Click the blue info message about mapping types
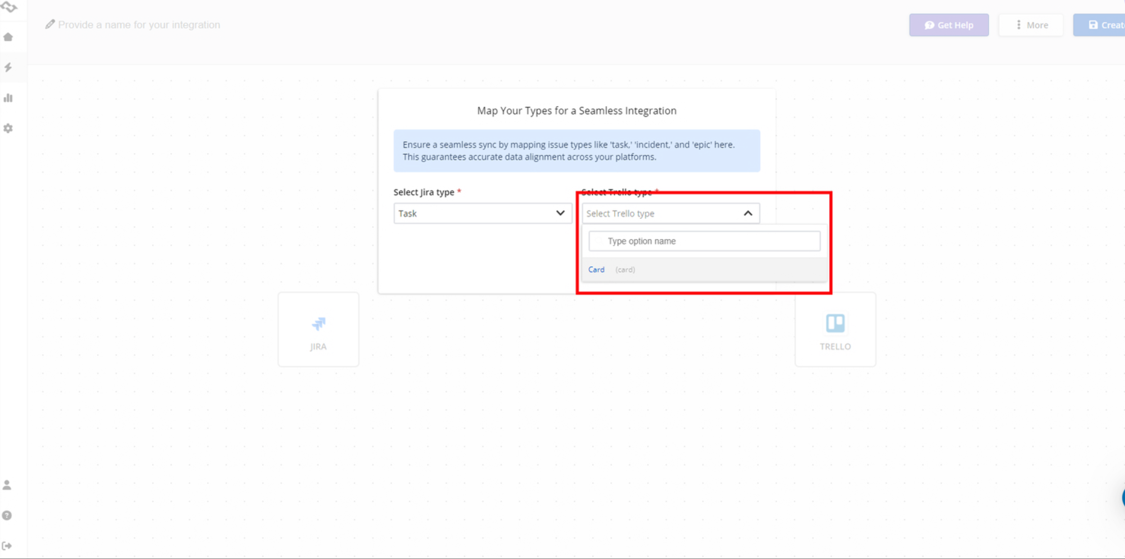 (577, 151)
